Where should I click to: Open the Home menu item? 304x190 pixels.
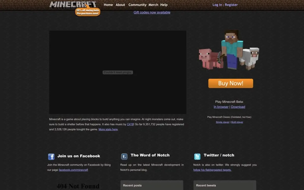tap(108, 5)
